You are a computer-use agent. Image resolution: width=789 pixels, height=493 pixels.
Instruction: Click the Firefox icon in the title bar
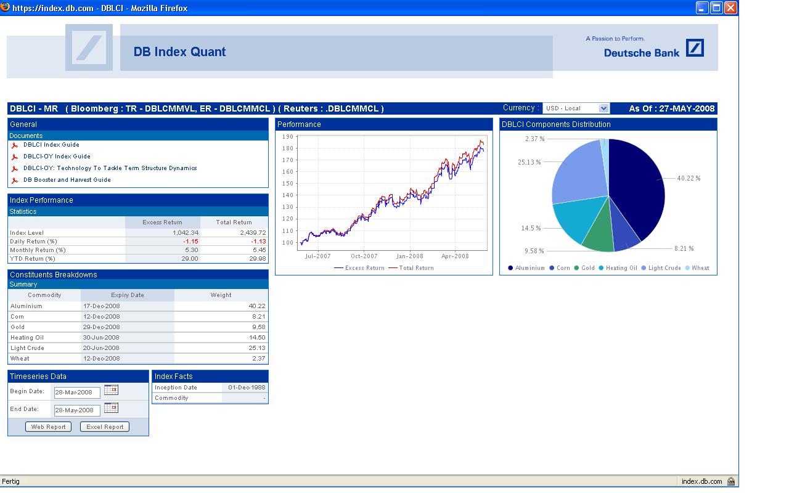6,7
